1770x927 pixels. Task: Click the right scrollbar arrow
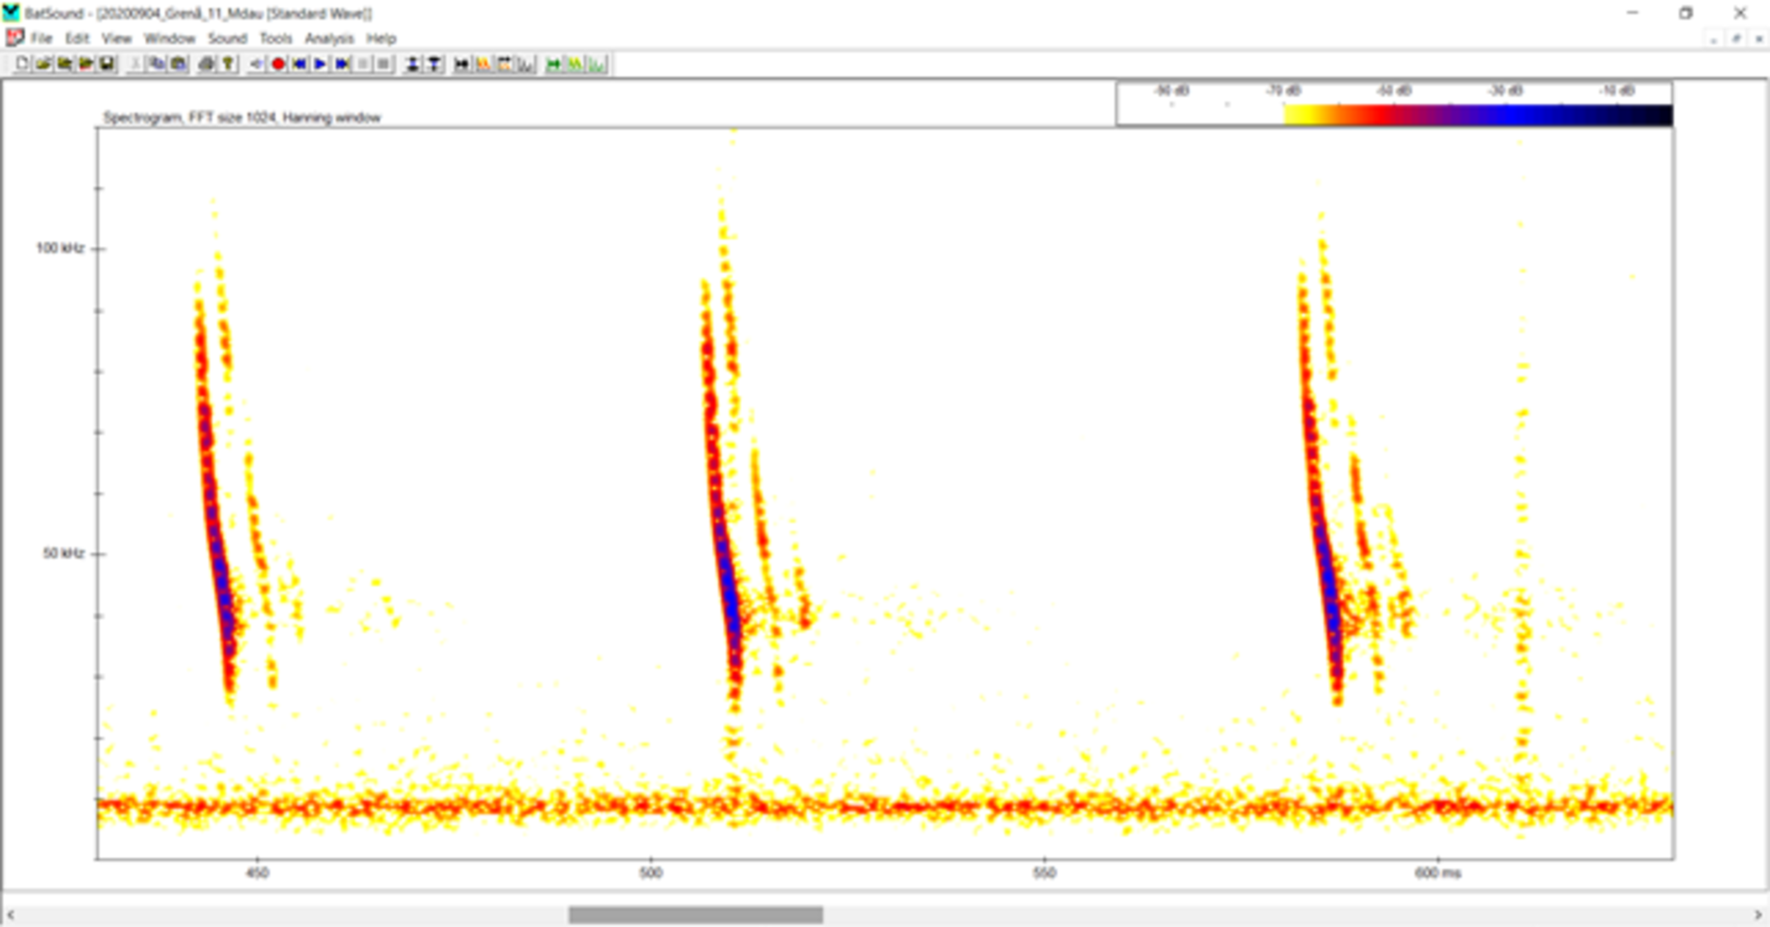(1758, 915)
